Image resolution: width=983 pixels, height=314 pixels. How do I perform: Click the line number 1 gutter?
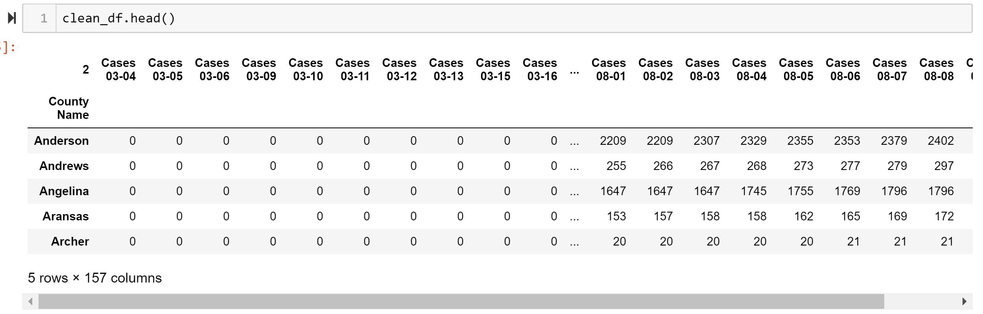tap(44, 18)
